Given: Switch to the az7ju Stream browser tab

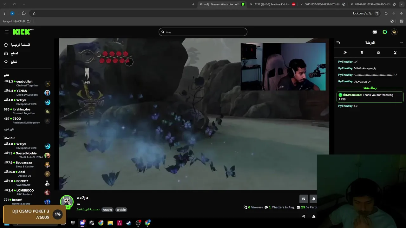Looking at the screenshot, I should (x=222, y=4).
